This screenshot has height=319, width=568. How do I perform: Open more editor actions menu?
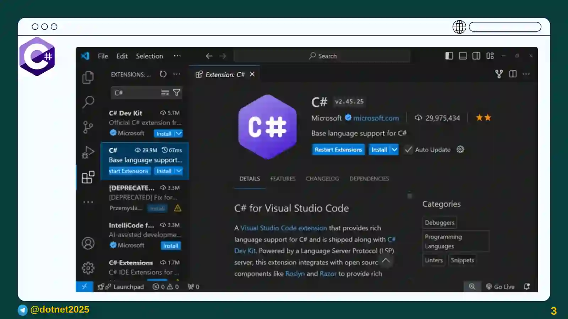(526, 74)
